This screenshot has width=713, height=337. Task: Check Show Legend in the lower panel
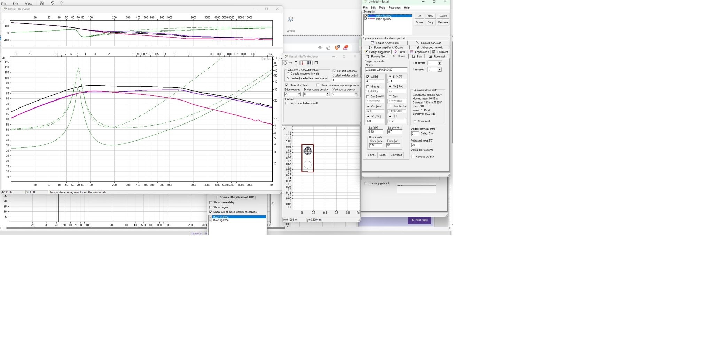pyautogui.click(x=211, y=207)
